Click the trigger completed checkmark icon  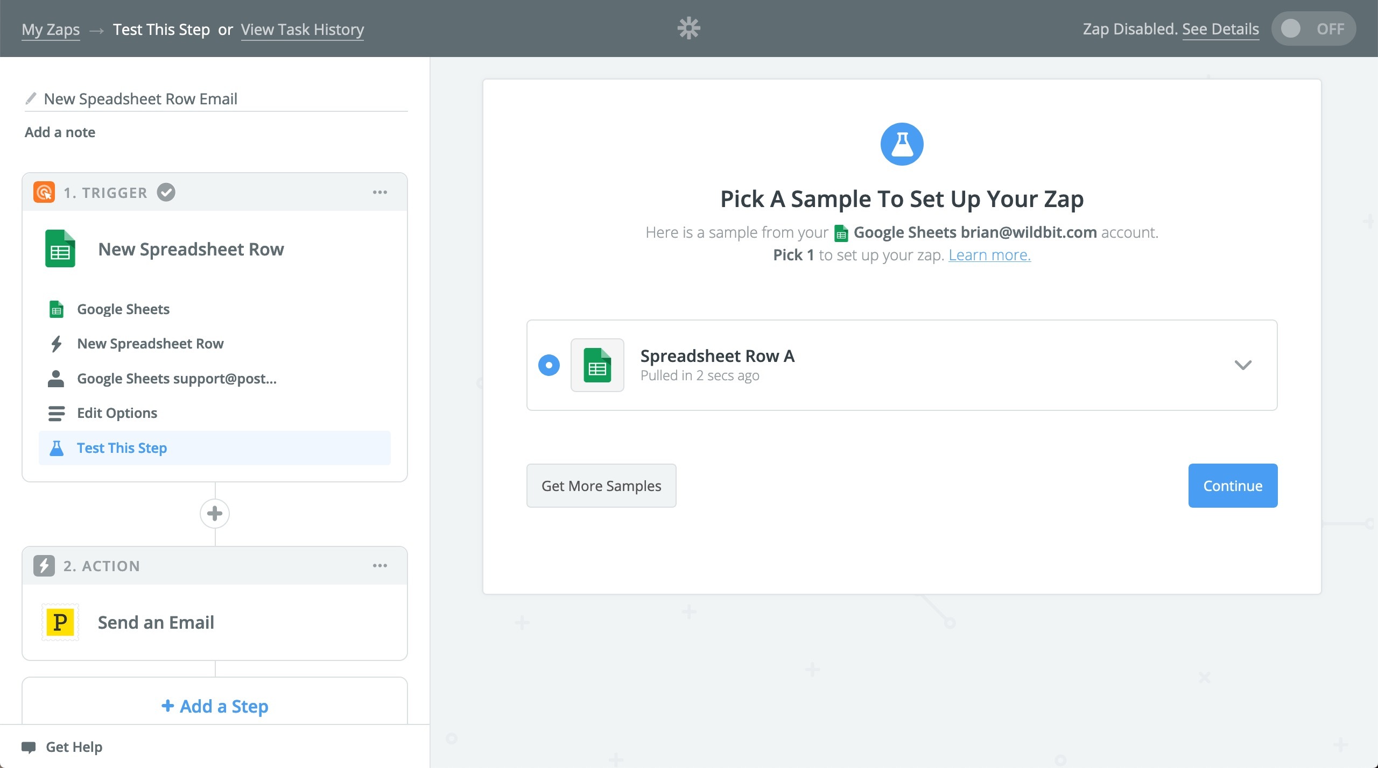pos(166,192)
